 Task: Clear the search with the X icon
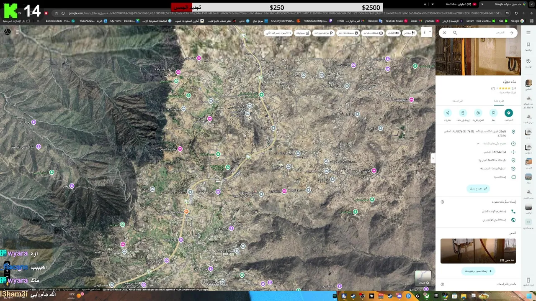tap(444, 33)
